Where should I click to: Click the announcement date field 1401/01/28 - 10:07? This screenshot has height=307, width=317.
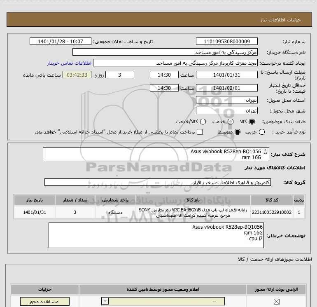coord(61,41)
